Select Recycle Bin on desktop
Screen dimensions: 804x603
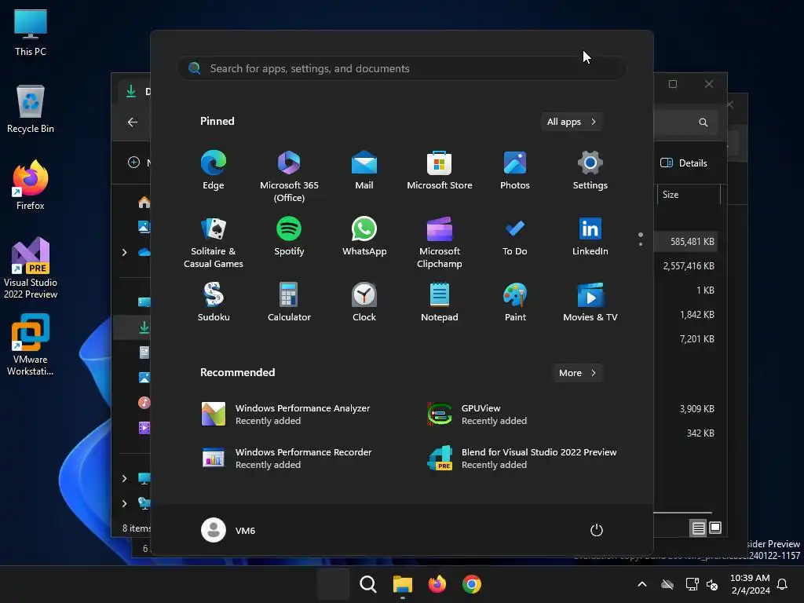click(x=31, y=109)
